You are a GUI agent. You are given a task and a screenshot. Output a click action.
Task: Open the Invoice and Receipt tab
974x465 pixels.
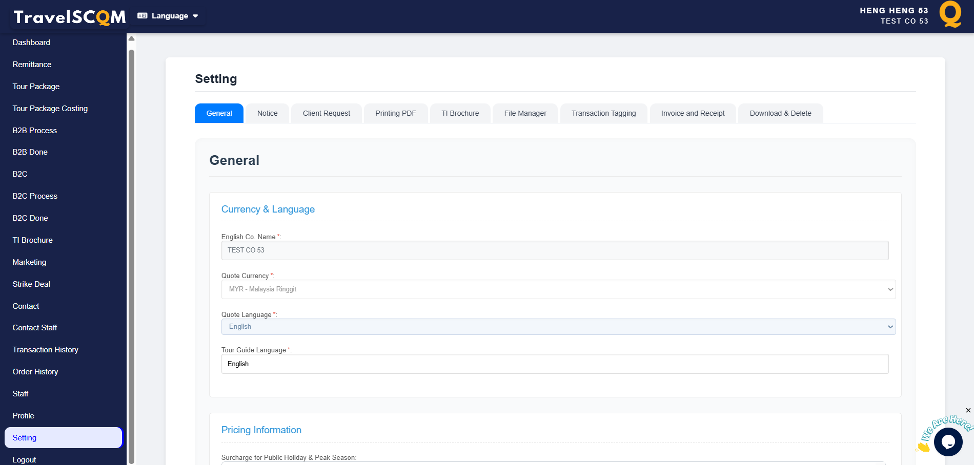coord(693,113)
